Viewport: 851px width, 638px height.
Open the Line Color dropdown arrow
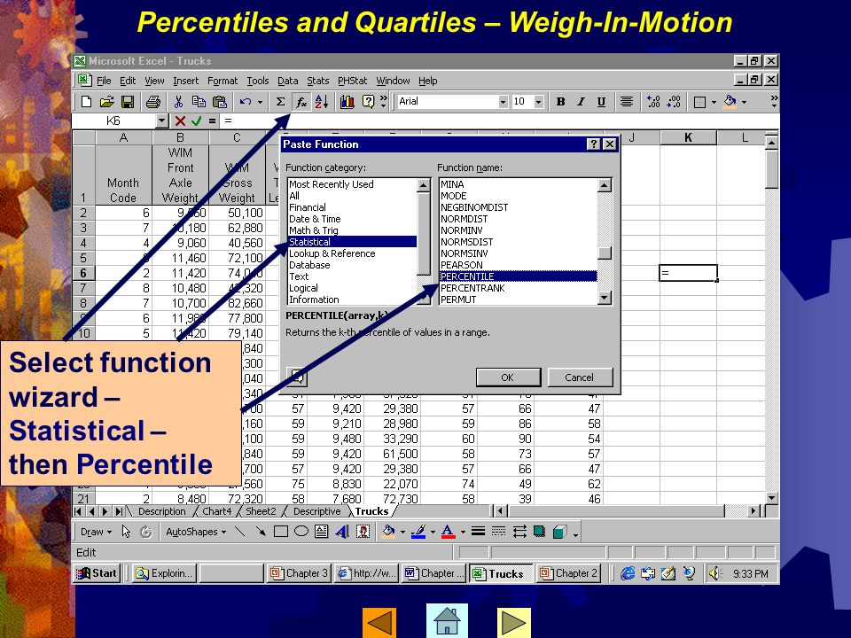(433, 533)
